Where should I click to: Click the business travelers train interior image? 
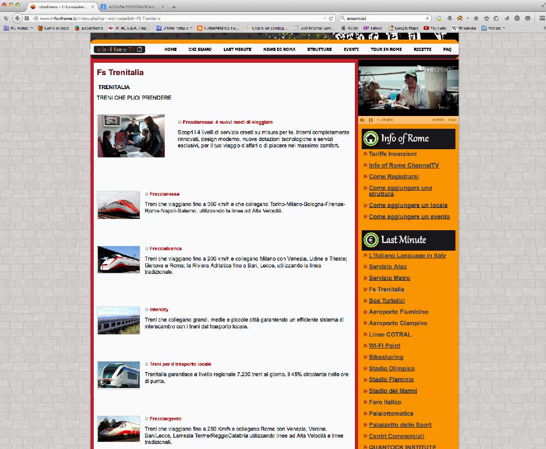(131, 136)
